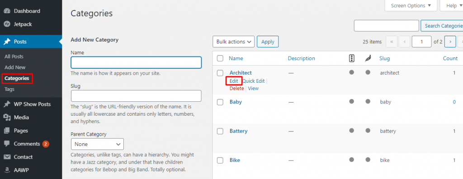Click the Contact envelope icon
Screen dimensions: 463x179
click(7, 157)
